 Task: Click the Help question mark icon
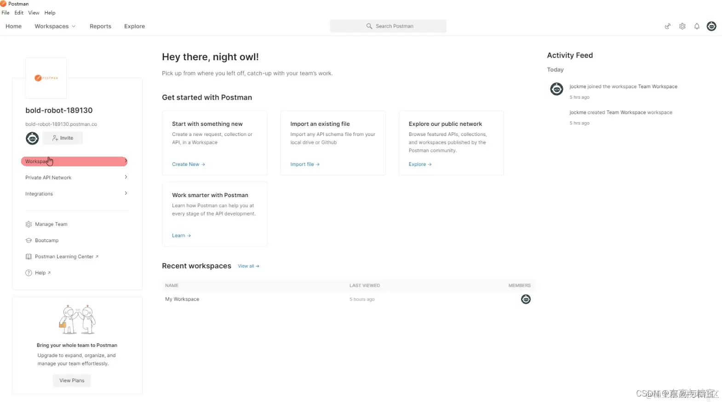click(x=29, y=273)
